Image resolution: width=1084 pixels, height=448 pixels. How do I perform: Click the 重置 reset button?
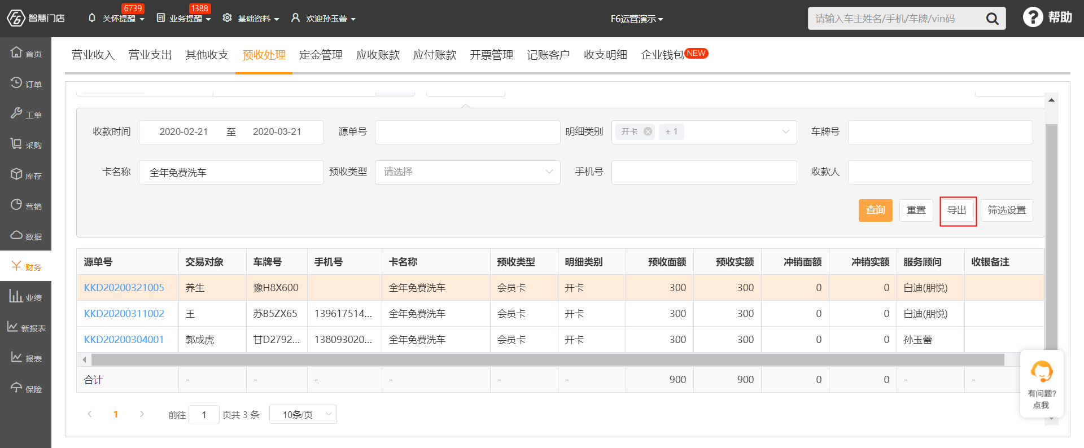point(916,210)
